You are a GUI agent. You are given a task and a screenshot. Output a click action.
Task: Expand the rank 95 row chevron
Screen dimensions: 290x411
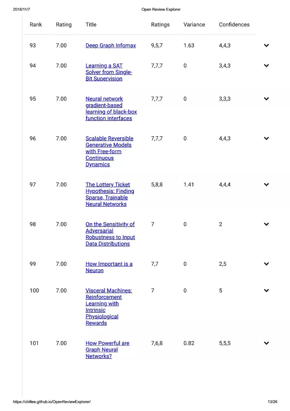[266, 99]
